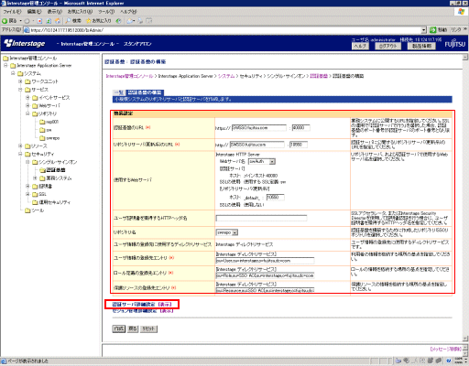Click the Edit page toolbar icon
Viewport: 469px width, 366px height.
click(149, 21)
